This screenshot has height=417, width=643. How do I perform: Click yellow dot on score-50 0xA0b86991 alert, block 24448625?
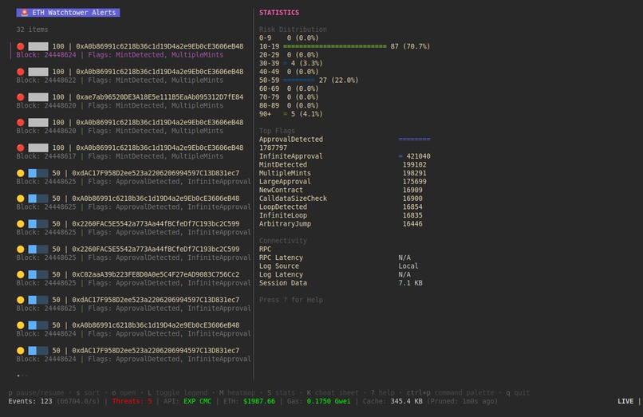21,199
